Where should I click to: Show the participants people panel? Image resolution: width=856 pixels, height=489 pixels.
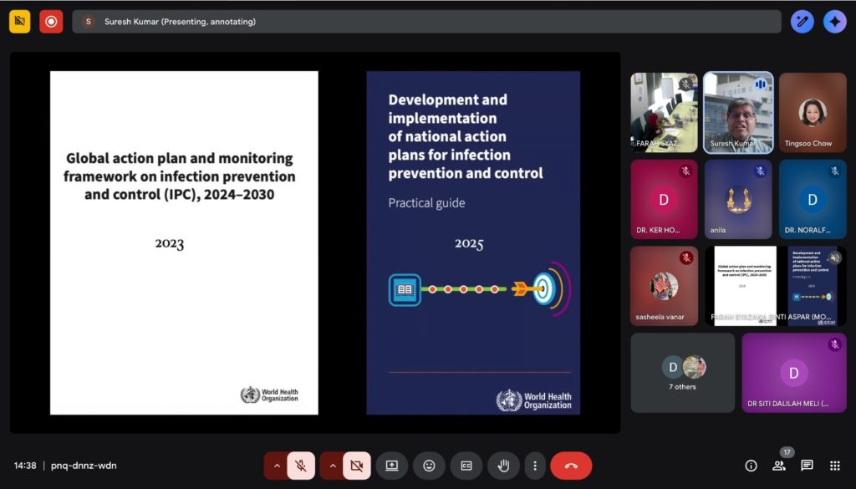[779, 466]
